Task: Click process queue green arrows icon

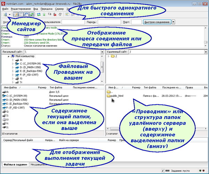Action: (x=44, y=14)
